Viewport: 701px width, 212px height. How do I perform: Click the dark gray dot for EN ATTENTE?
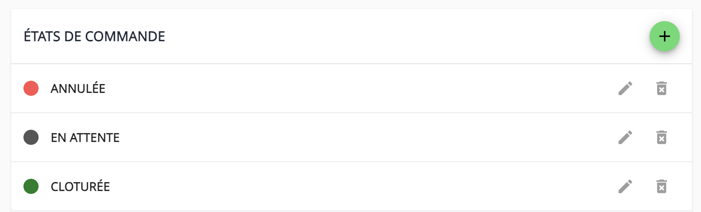point(31,137)
